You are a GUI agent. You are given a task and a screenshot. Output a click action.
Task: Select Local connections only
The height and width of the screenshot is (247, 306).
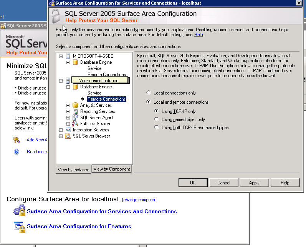149,93
